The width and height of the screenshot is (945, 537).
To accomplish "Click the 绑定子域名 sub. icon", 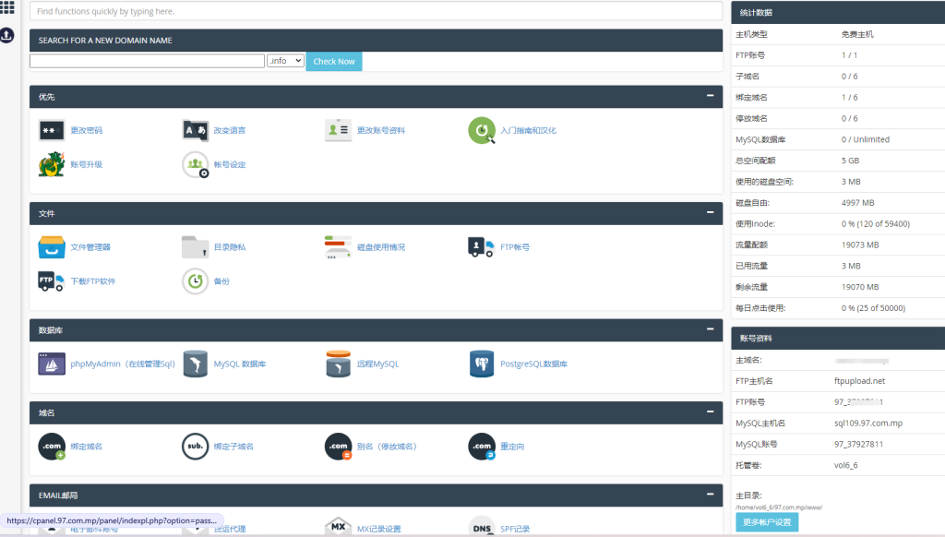I will click(195, 447).
